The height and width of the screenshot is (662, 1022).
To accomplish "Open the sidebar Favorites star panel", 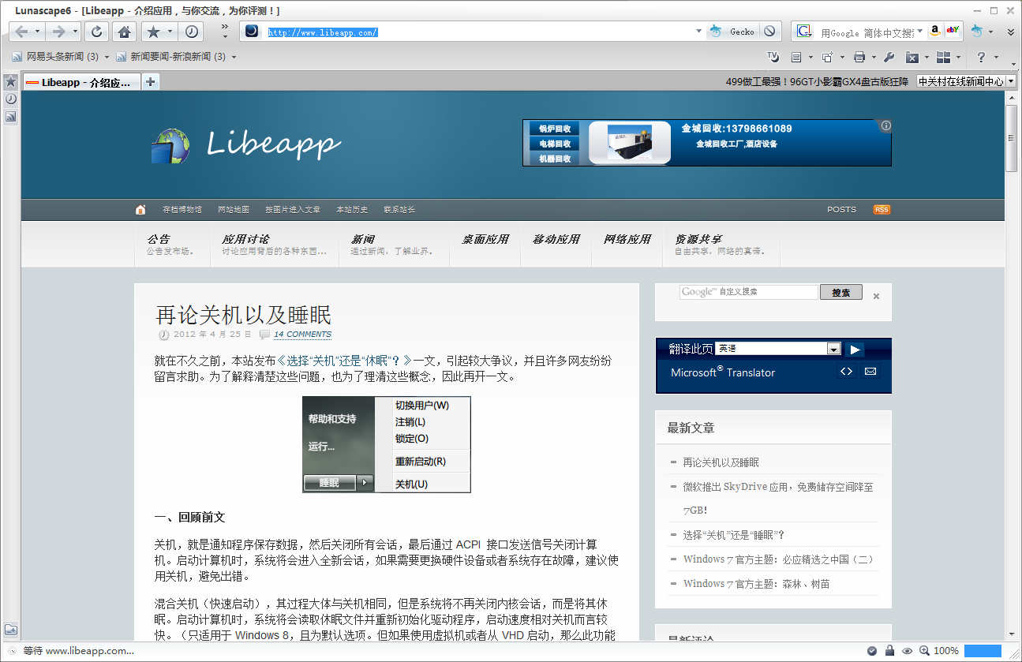I will click(10, 81).
